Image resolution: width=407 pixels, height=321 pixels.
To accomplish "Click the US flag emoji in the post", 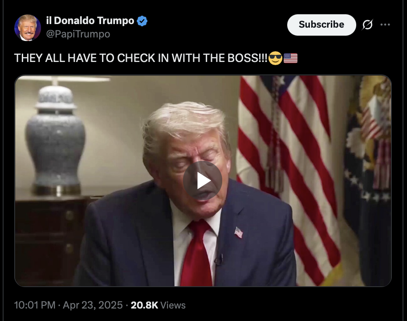I will tap(290, 58).
